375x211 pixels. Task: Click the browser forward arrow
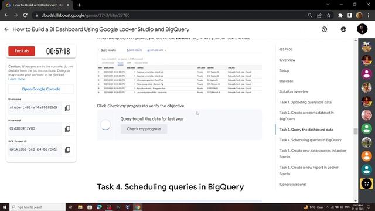(16, 15)
